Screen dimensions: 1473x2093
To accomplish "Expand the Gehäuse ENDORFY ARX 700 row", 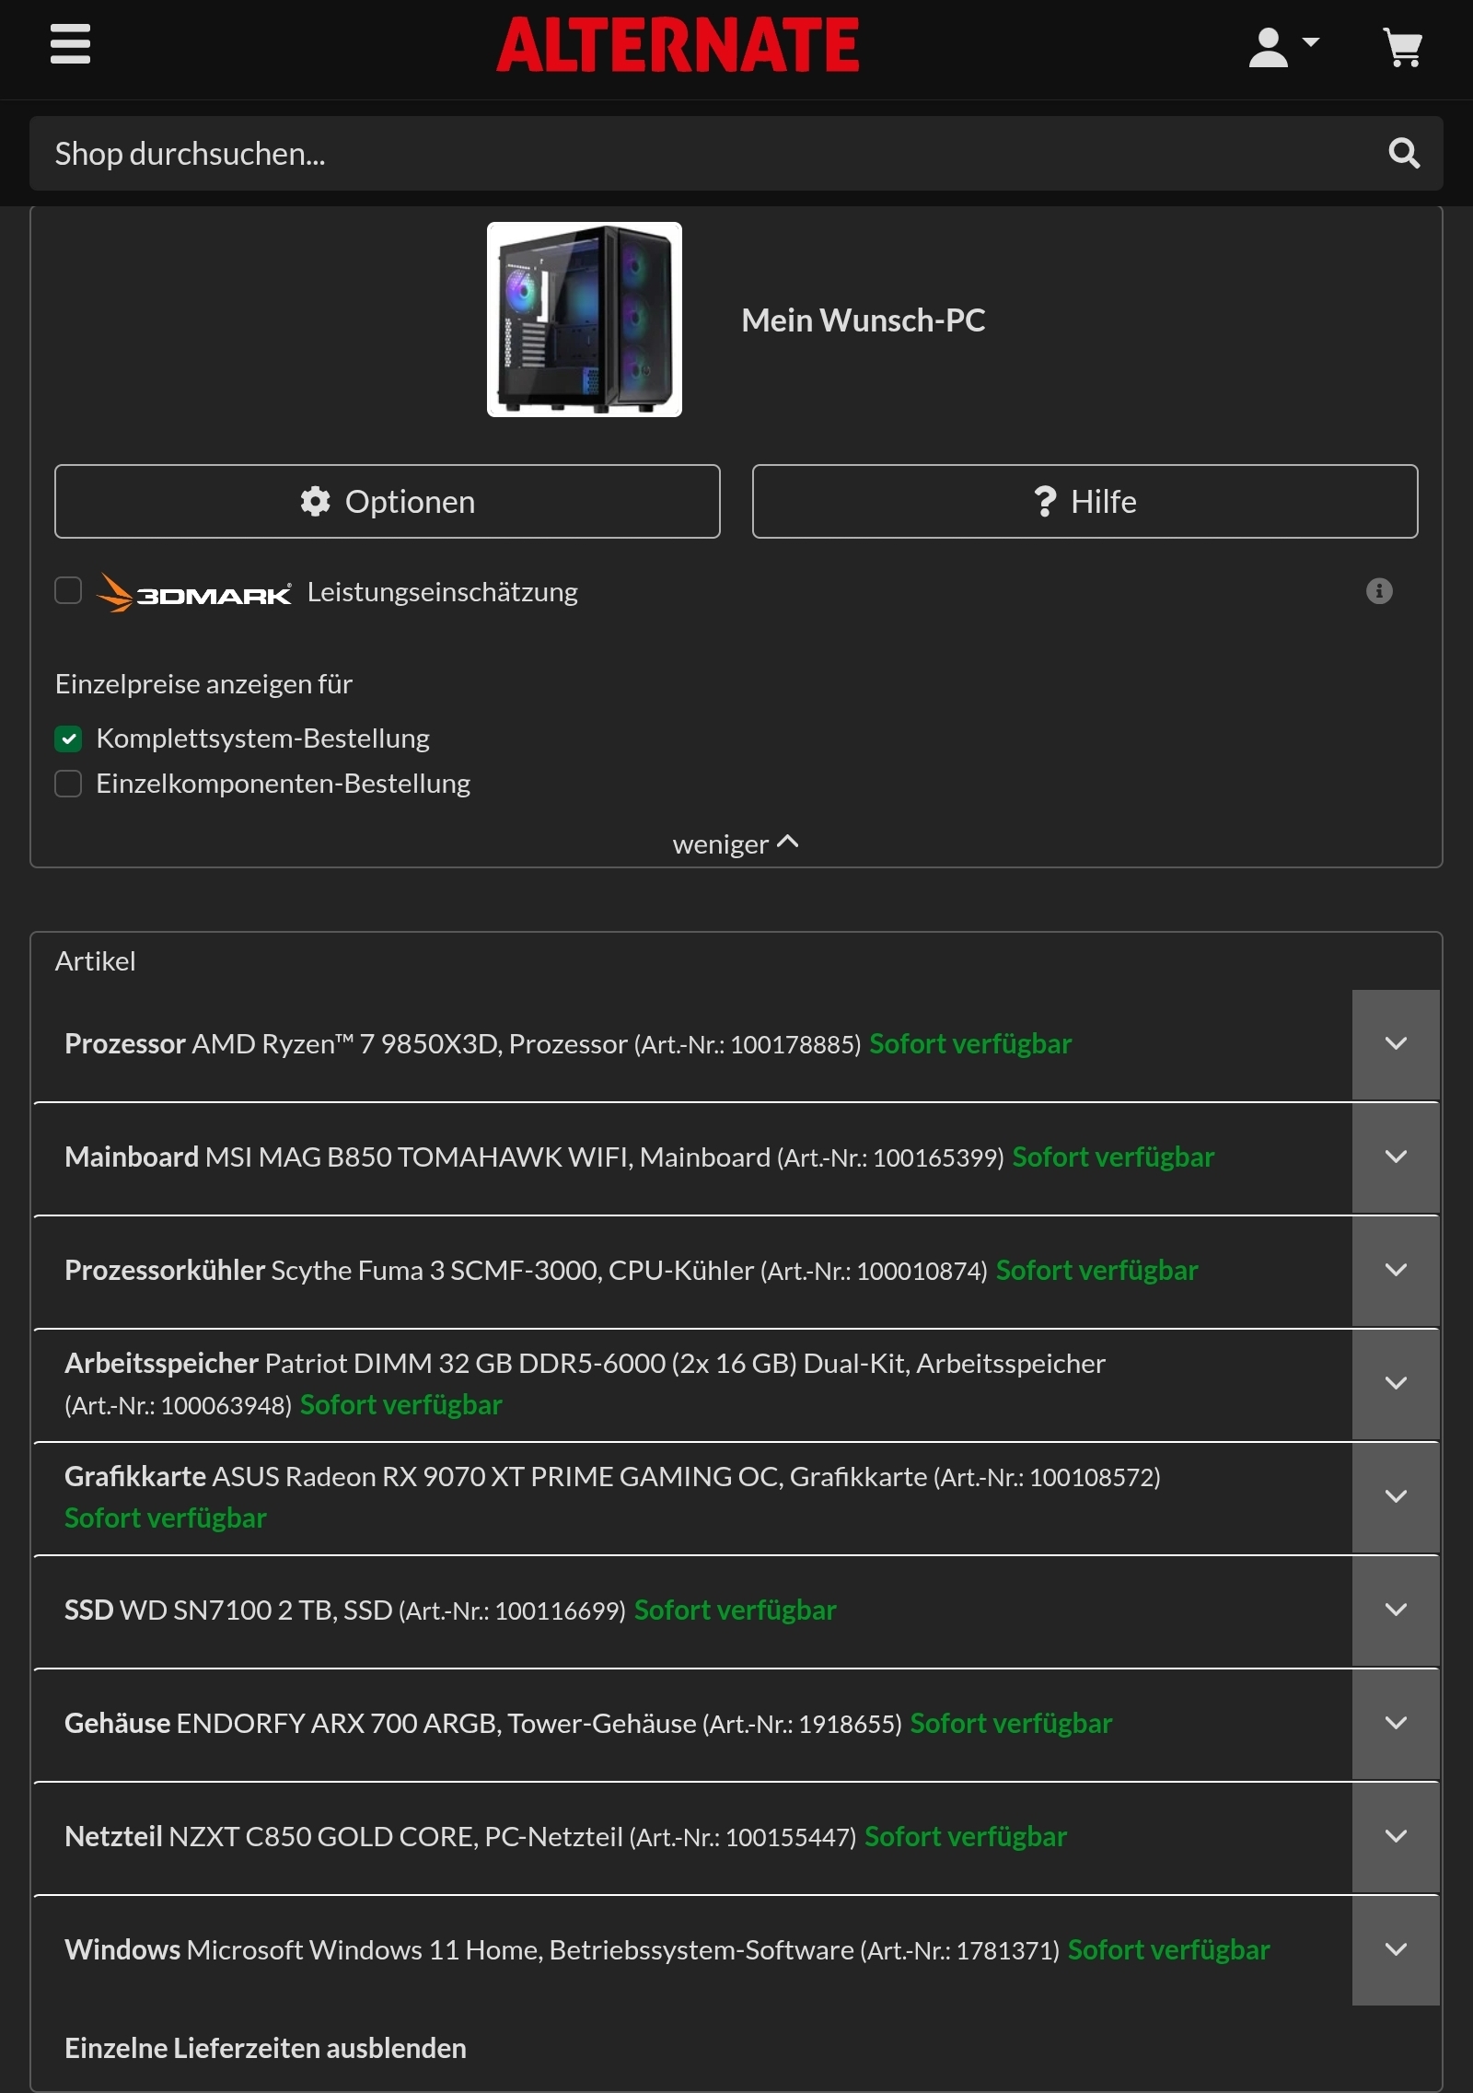I will pos(1396,1723).
